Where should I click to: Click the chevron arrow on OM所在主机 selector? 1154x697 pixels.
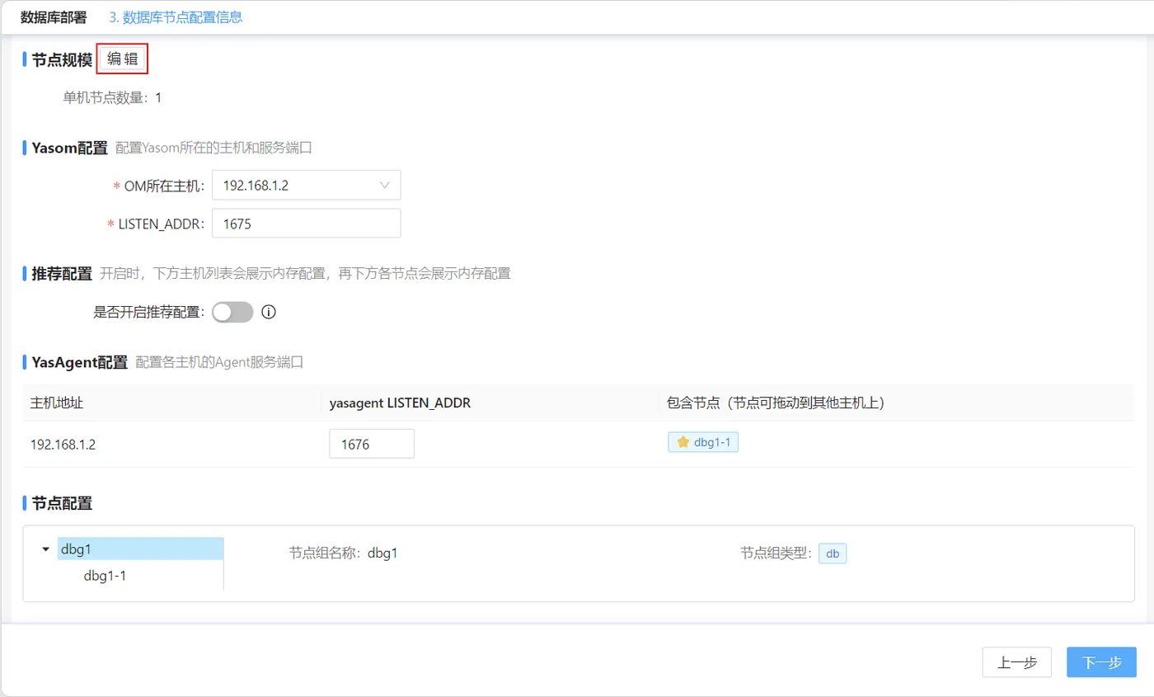click(x=385, y=185)
